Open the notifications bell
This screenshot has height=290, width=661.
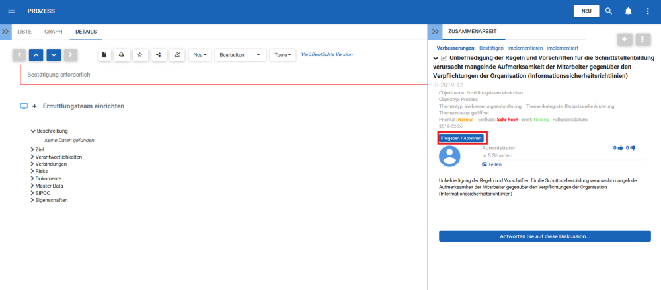tap(628, 11)
